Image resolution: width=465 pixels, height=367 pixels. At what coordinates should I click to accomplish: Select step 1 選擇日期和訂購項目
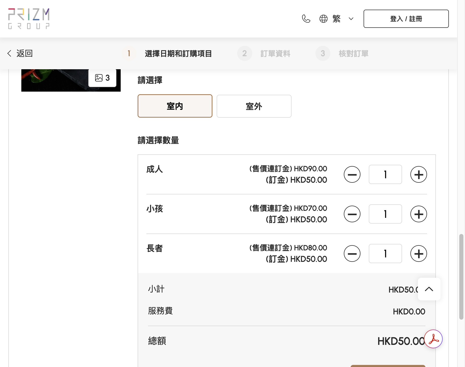(x=167, y=53)
